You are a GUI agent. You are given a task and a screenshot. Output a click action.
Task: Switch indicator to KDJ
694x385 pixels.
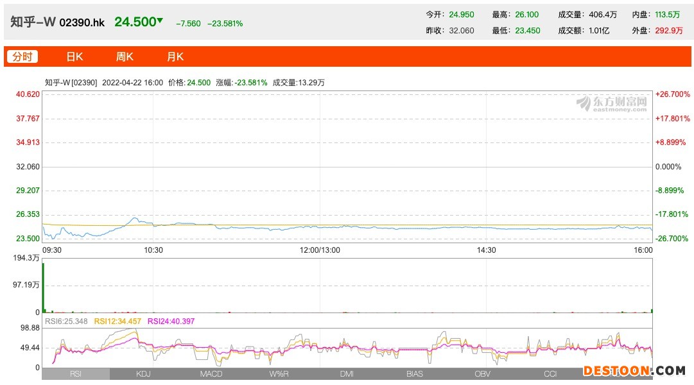point(143,373)
